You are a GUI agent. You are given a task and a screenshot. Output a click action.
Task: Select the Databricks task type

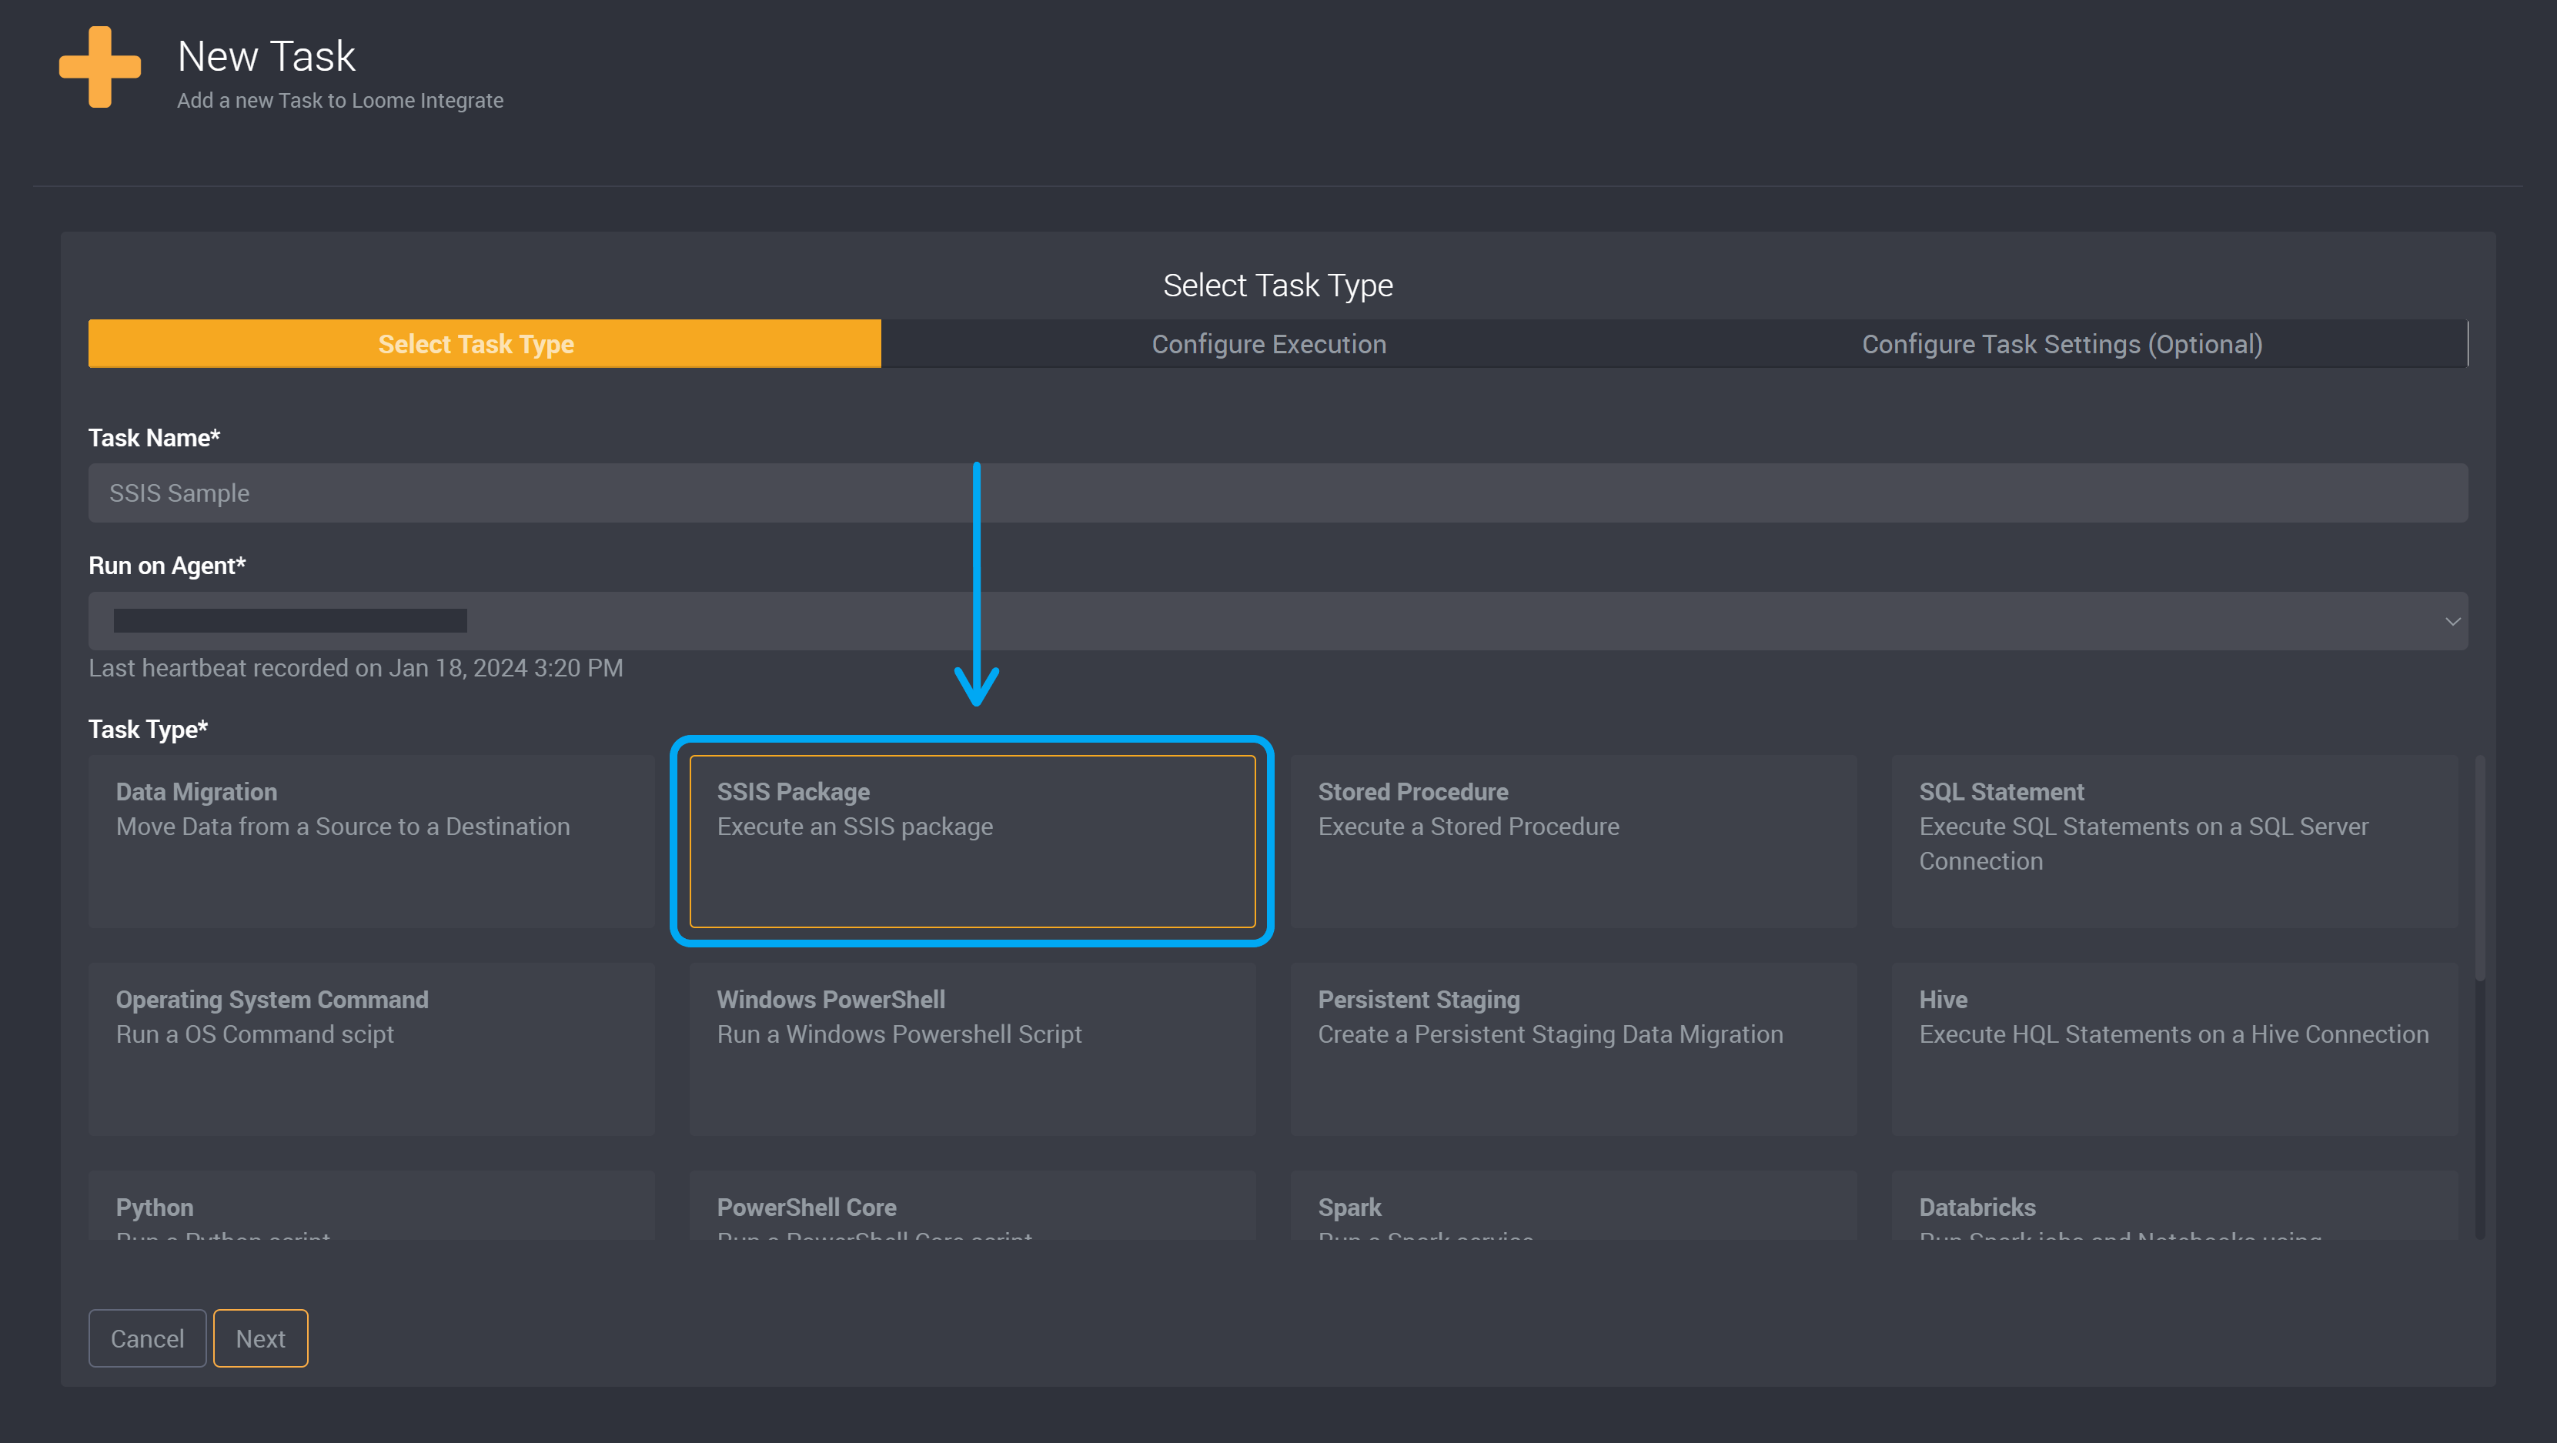pyautogui.click(x=2174, y=1205)
